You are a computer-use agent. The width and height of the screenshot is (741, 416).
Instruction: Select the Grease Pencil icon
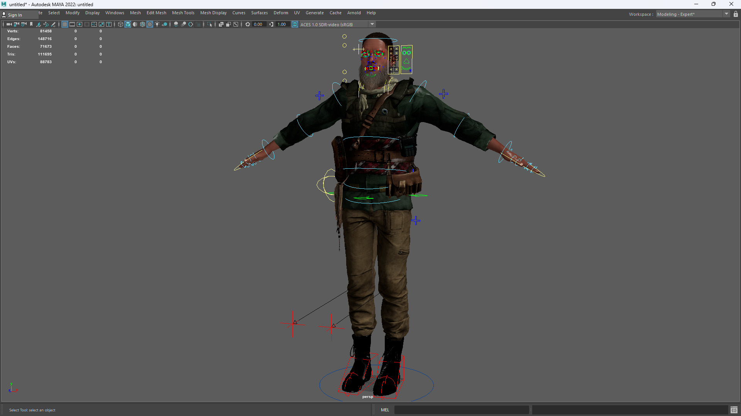click(53, 24)
